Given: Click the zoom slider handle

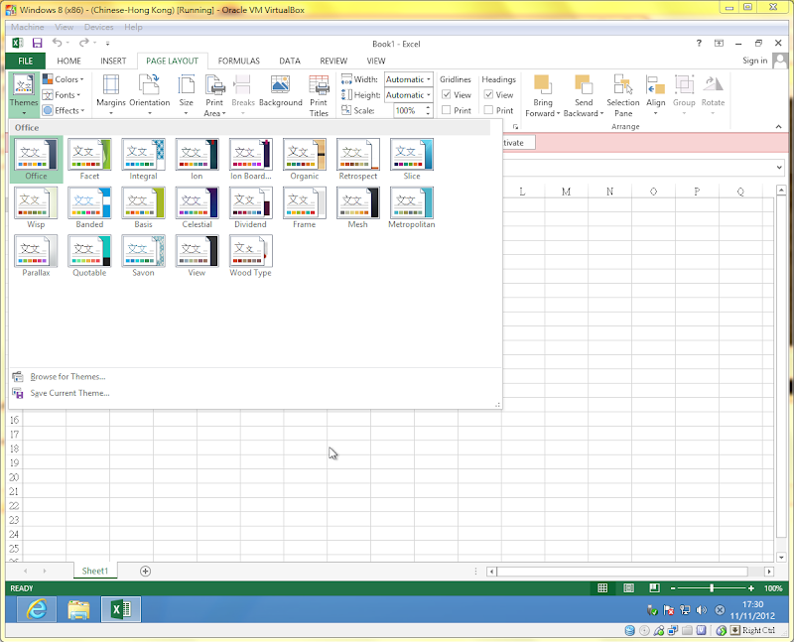Looking at the screenshot, I should (712, 587).
